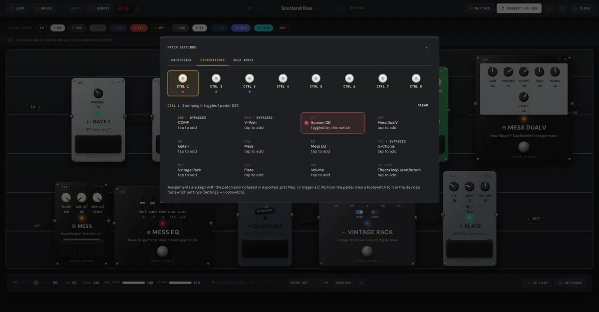The width and height of the screenshot is (599, 312).
Task: Add Plate reverb to CTRL 1
Action: (x=265, y=170)
